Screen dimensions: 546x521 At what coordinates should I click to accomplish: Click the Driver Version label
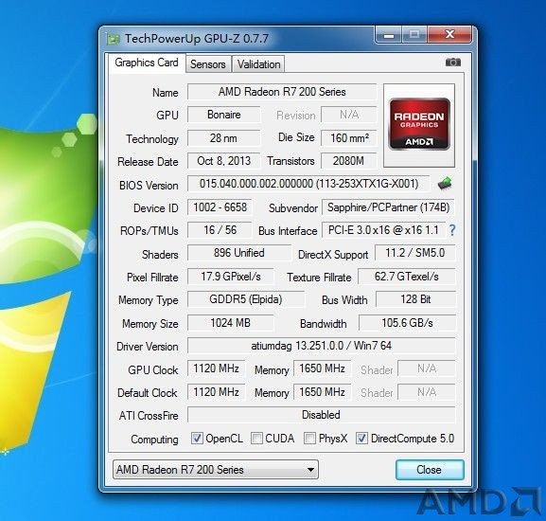point(148,347)
